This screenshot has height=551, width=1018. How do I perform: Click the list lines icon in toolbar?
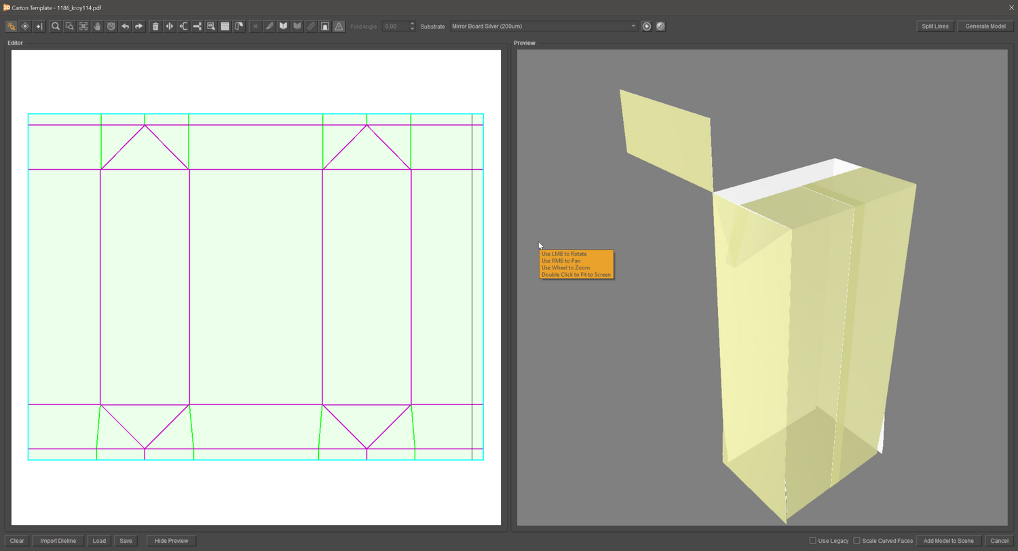pyautogui.click(x=225, y=26)
